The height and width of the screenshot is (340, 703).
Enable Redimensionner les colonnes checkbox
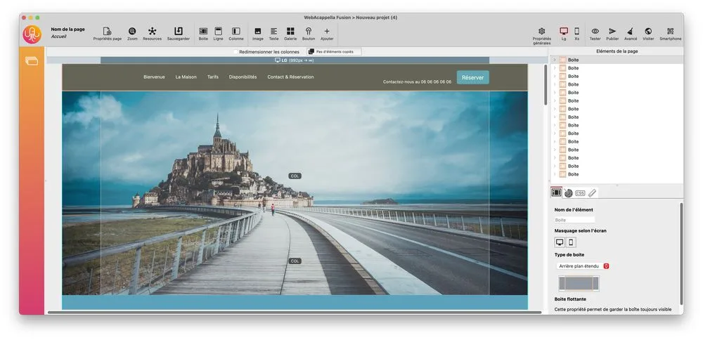coord(236,52)
